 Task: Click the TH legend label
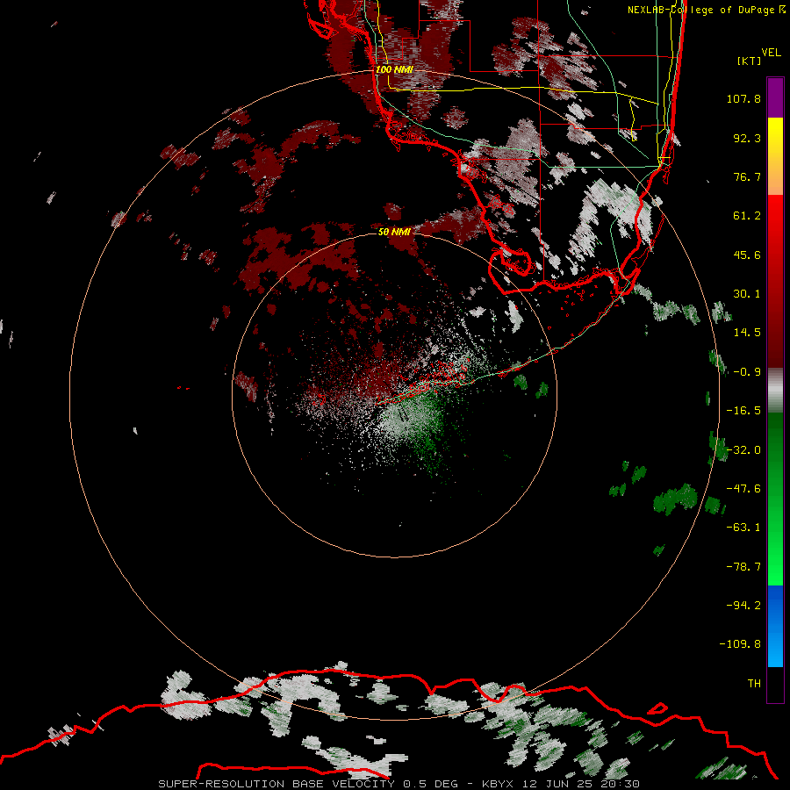[x=754, y=683]
